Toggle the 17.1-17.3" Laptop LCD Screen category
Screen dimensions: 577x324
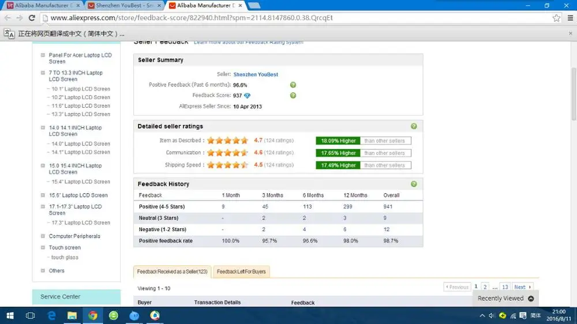[43, 207]
